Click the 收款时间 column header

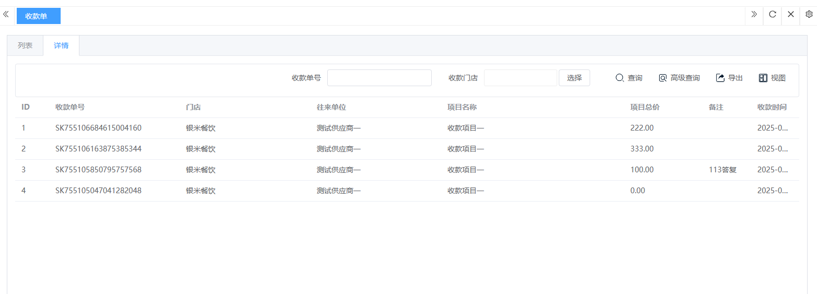[772, 107]
